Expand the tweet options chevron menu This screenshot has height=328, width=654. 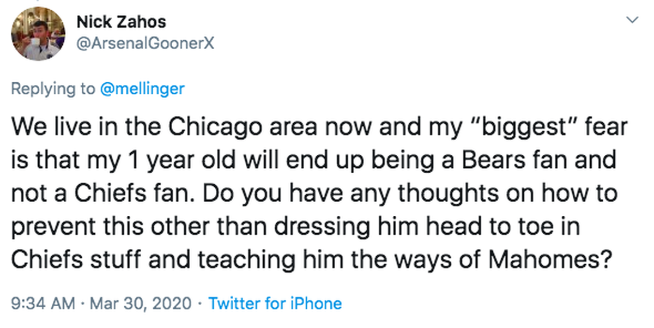pos(632,20)
